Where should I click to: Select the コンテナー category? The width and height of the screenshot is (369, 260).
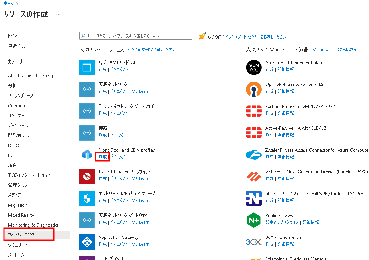click(16, 116)
